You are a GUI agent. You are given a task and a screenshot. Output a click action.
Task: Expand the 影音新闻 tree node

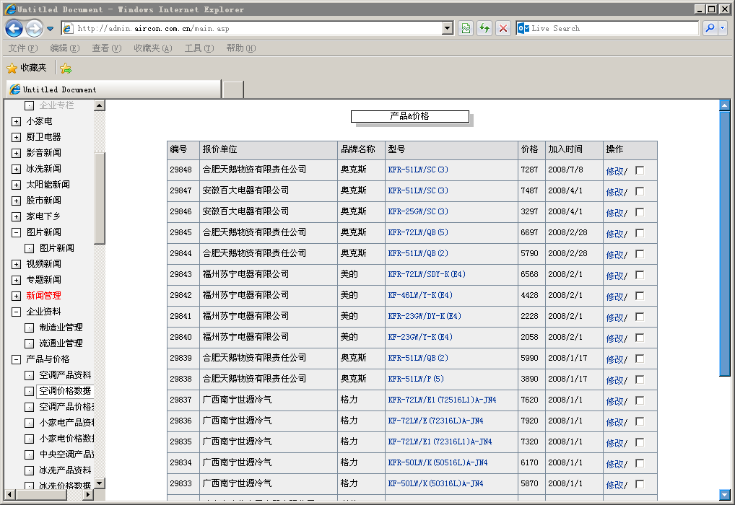16,153
